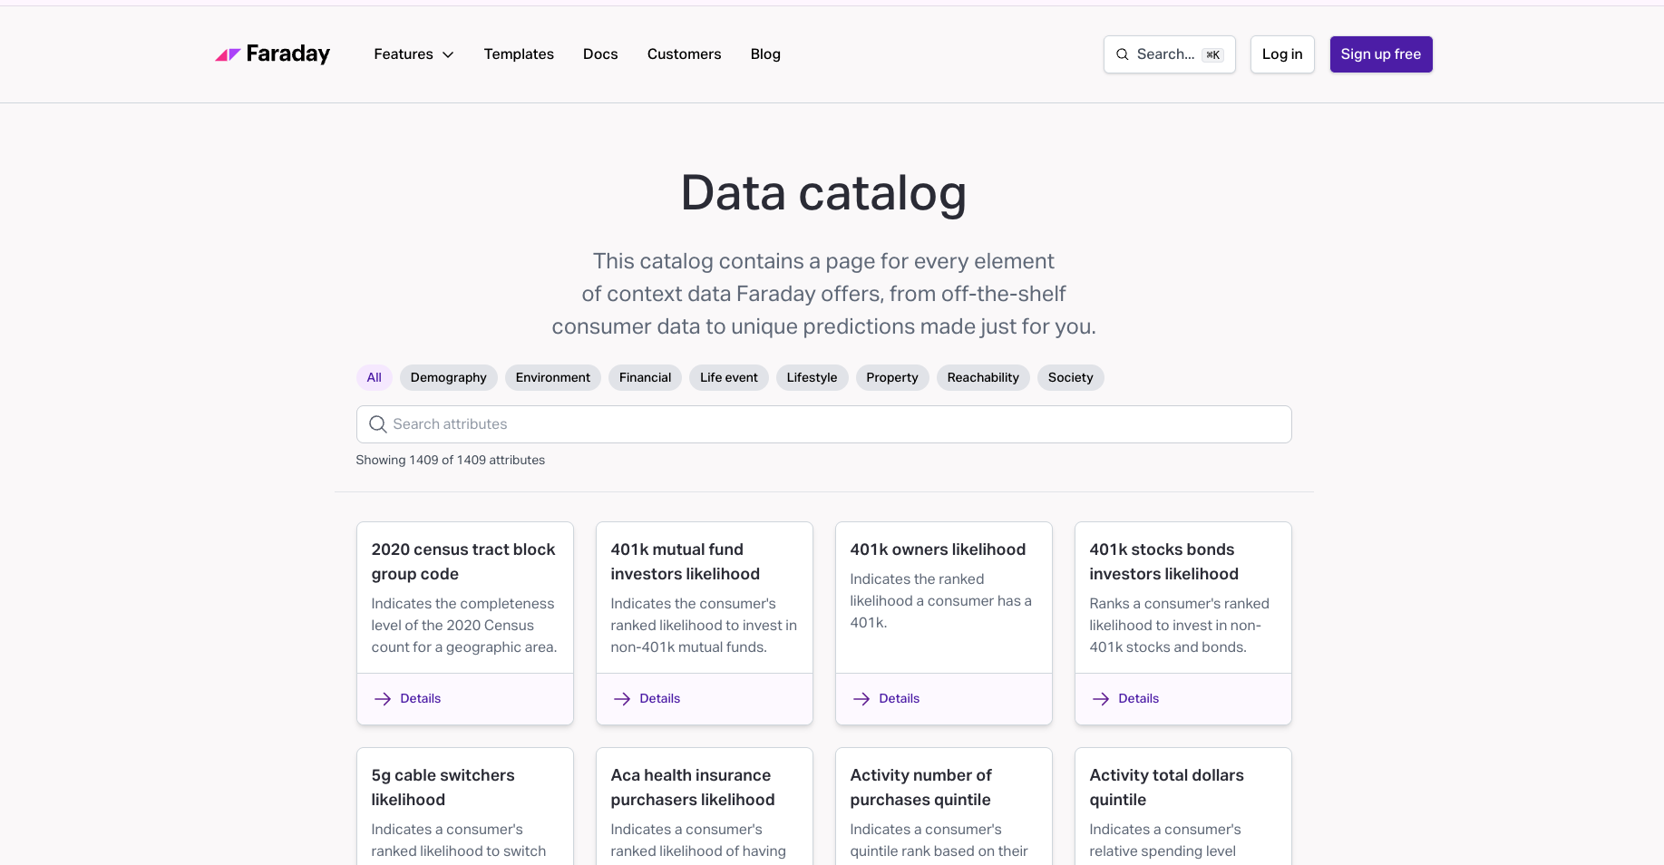Click the search attributes magnifier icon
The width and height of the screenshot is (1664, 865).
click(x=377, y=424)
